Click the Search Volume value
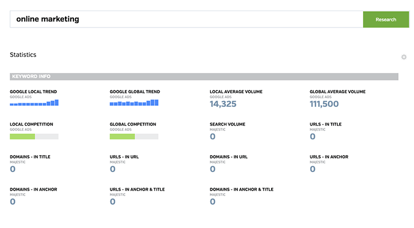 213,137
